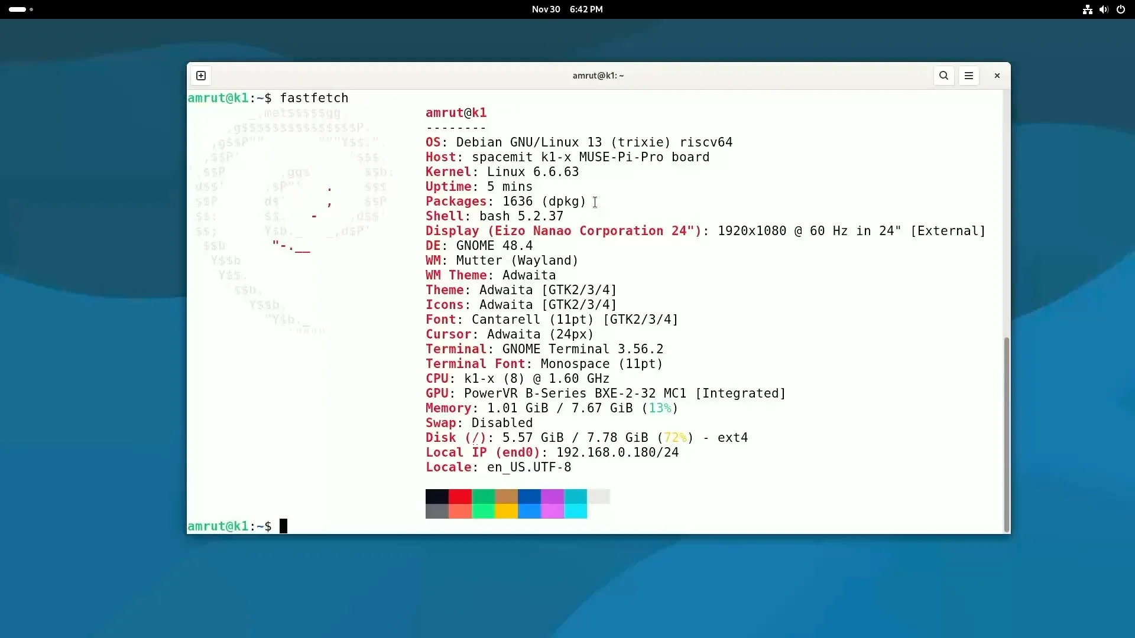
Task: Open the calendar by clicking the clock
Action: (566, 9)
